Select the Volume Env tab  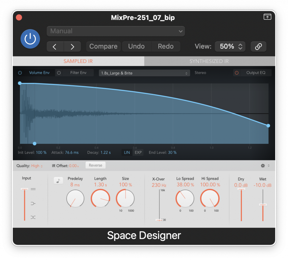coord(39,73)
